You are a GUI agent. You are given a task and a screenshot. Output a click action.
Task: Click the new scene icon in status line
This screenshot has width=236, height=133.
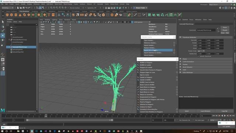(18, 8)
